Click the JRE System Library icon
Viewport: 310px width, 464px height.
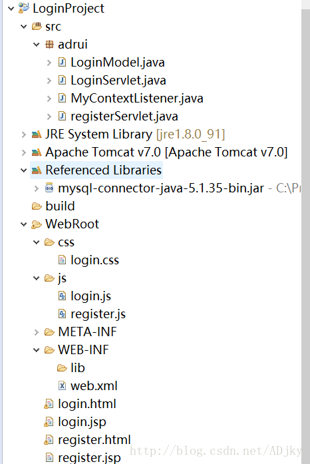coord(37,134)
